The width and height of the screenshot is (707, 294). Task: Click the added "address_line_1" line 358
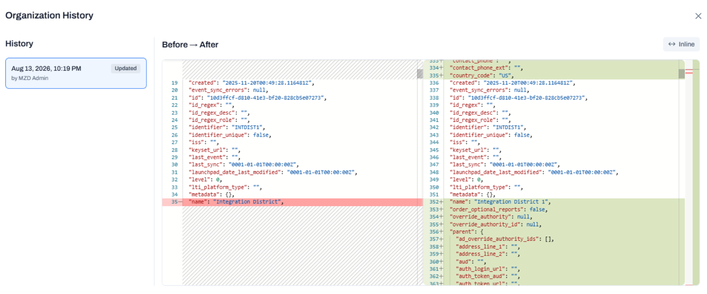tap(487, 247)
